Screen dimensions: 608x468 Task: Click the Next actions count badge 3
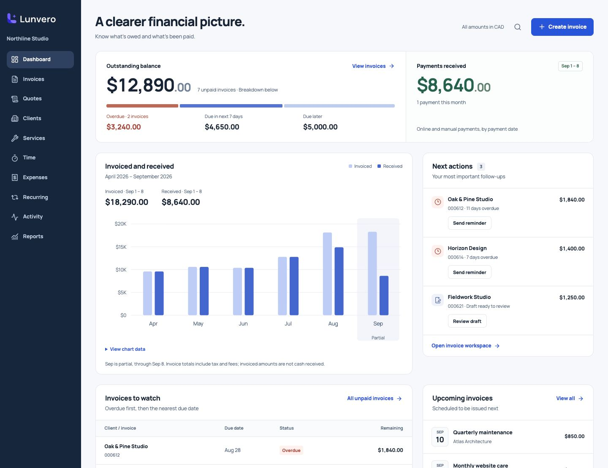click(x=481, y=167)
